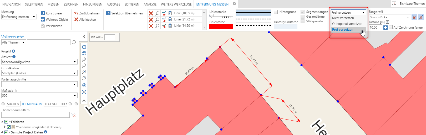Image resolution: width=426 pixels, height=135 pixels.
Task: Click Alle löschen button
Action: [85, 20]
